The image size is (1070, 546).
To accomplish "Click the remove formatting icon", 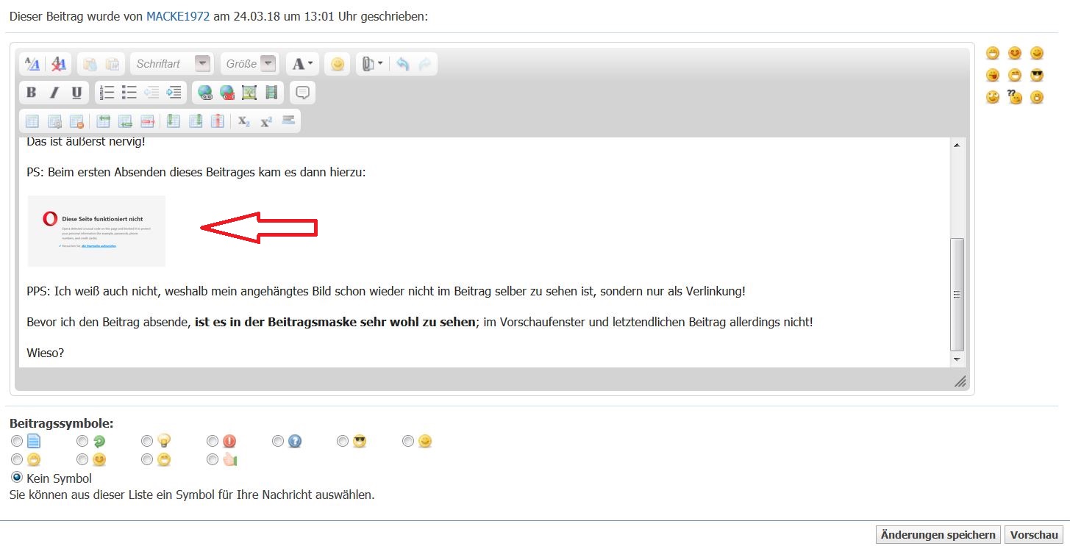I will [x=59, y=64].
